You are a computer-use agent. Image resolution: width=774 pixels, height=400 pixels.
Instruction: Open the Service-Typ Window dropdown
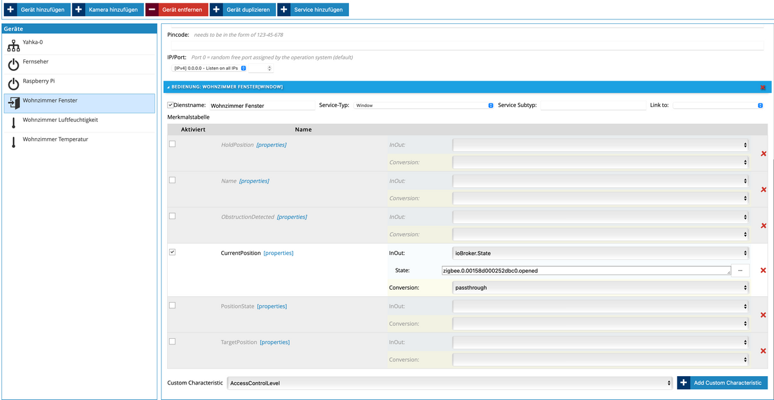coord(424,105)
